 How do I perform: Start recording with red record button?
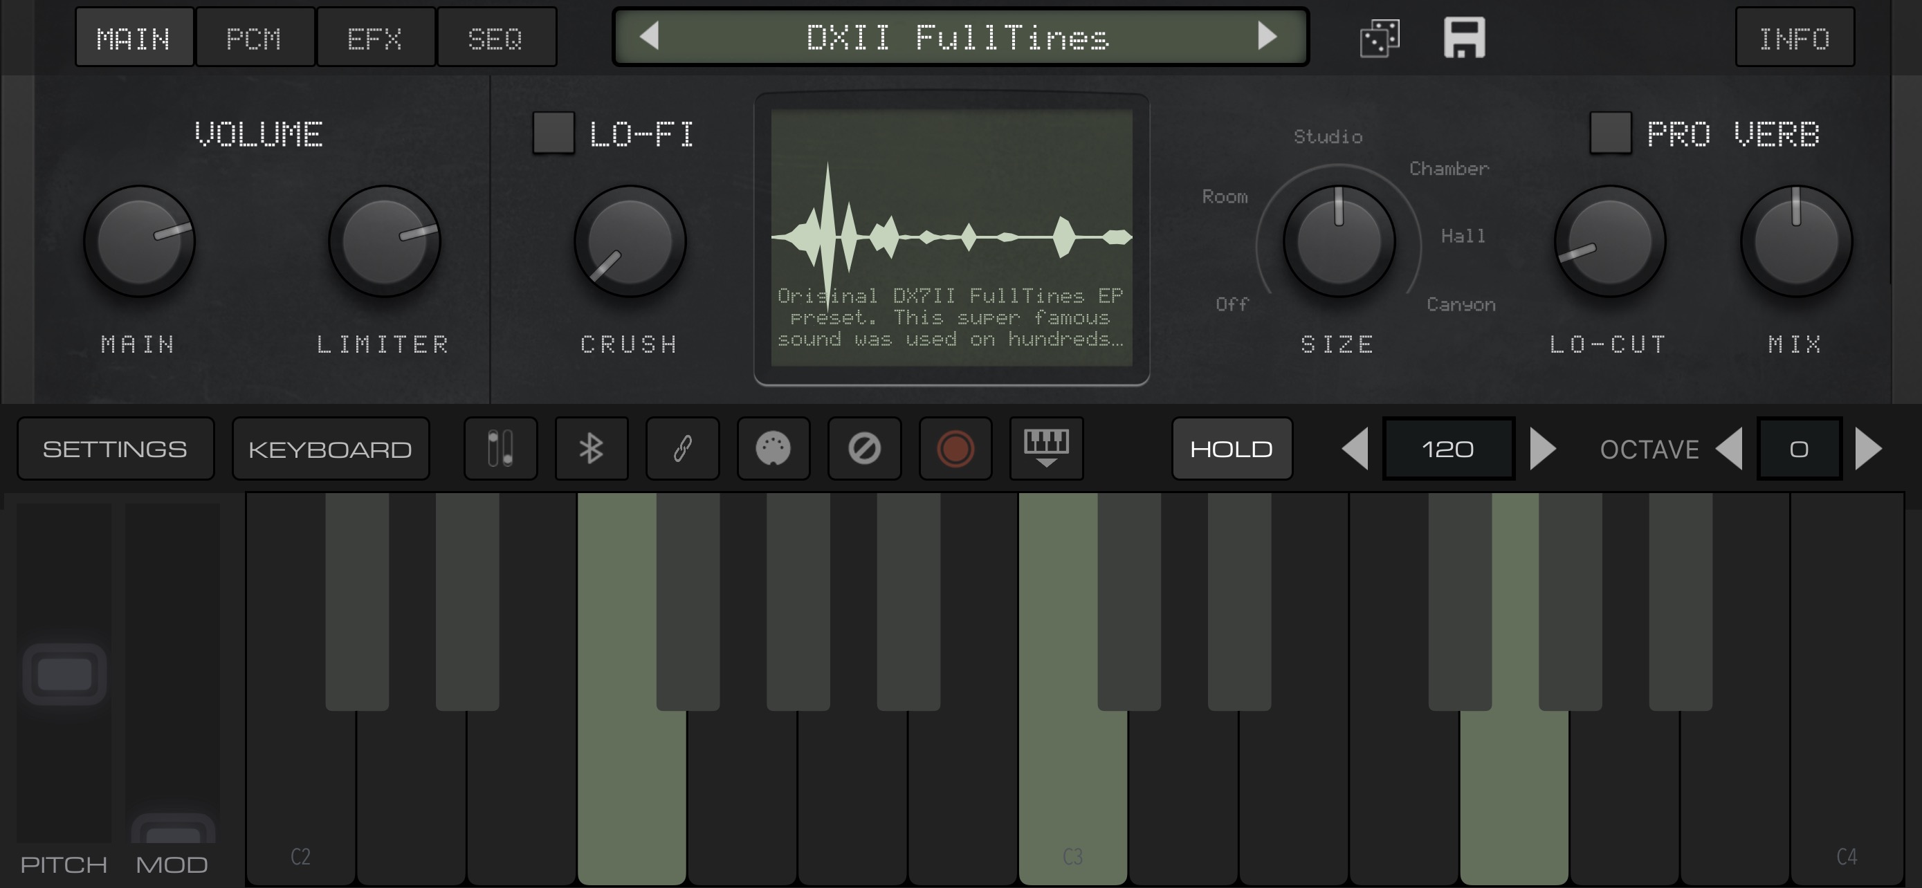tap(955, 449)
